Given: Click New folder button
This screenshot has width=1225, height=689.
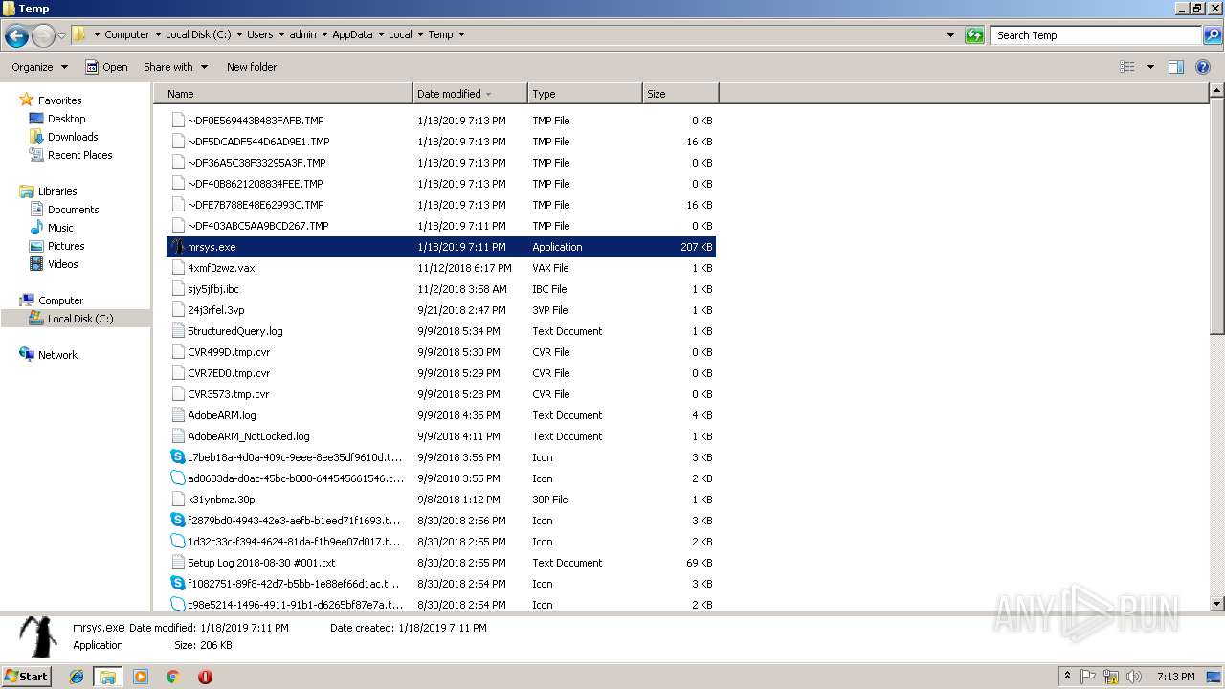Looking at the screenshot, I should (252, 67).
